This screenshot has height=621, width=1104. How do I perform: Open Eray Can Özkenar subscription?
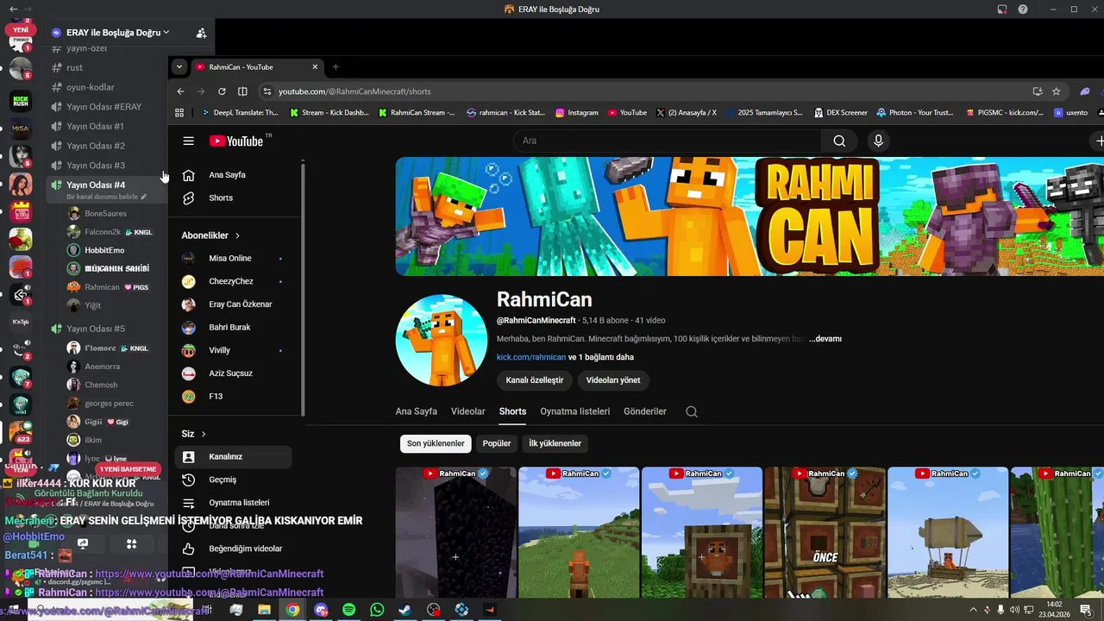click(x=233, y=304)
